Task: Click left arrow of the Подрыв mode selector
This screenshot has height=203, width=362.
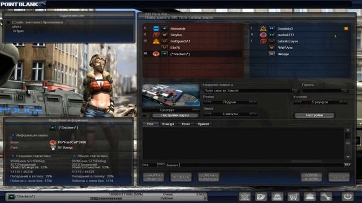Action: point(208,102)
